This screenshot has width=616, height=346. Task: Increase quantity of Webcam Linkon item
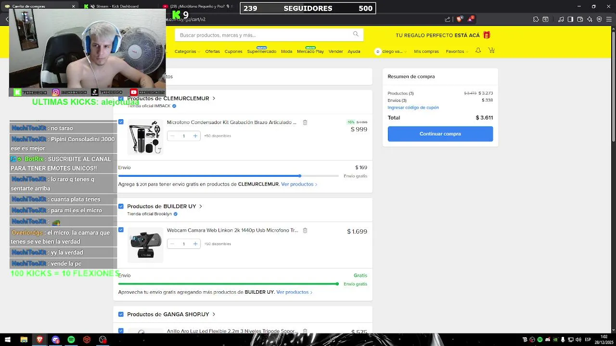[x=195, y=244]
